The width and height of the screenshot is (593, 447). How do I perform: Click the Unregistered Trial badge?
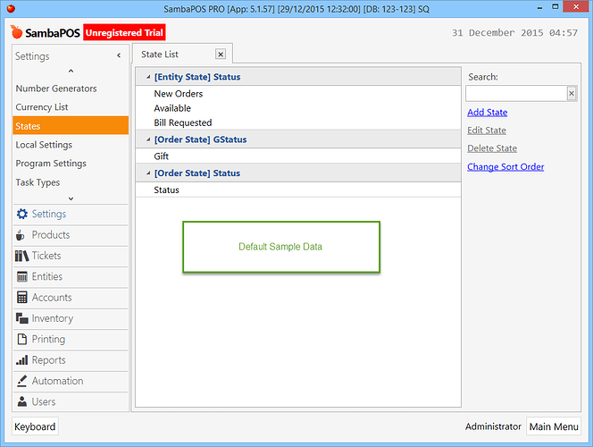124,32
